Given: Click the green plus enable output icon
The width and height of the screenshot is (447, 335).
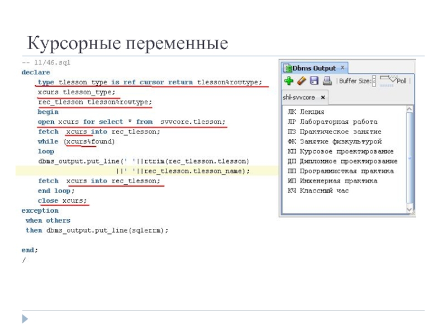Looking at the screenshot, I should coord(289,81).
